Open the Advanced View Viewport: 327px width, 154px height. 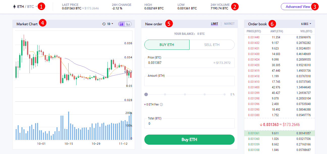point(298,7)
